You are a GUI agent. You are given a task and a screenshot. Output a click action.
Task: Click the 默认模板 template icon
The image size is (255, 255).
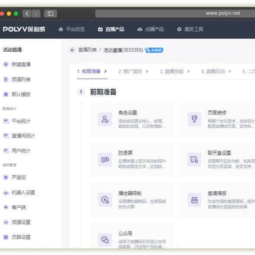click(6, 95)
